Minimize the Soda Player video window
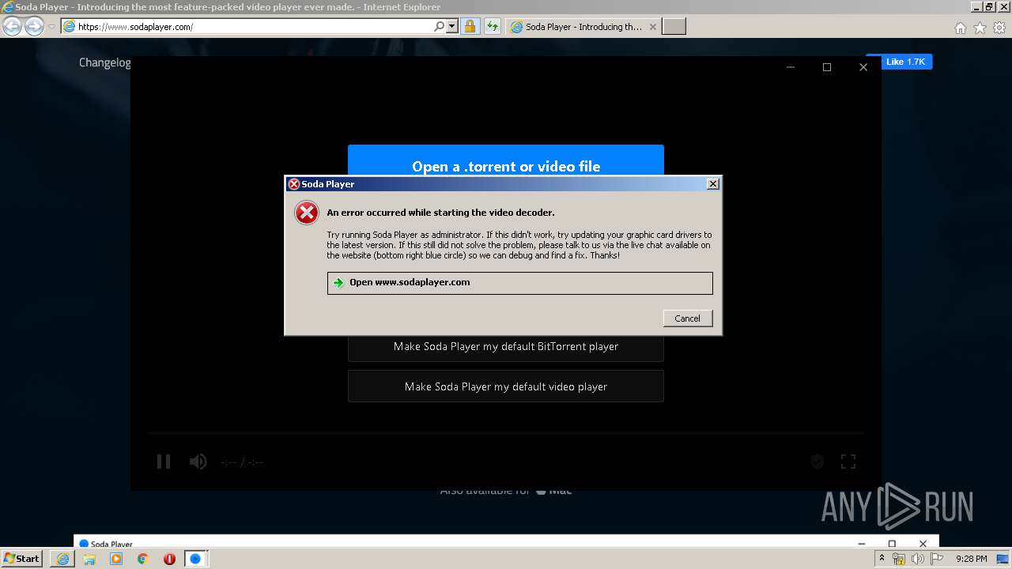The image size is (1012, 569). (x=791, y=67)
